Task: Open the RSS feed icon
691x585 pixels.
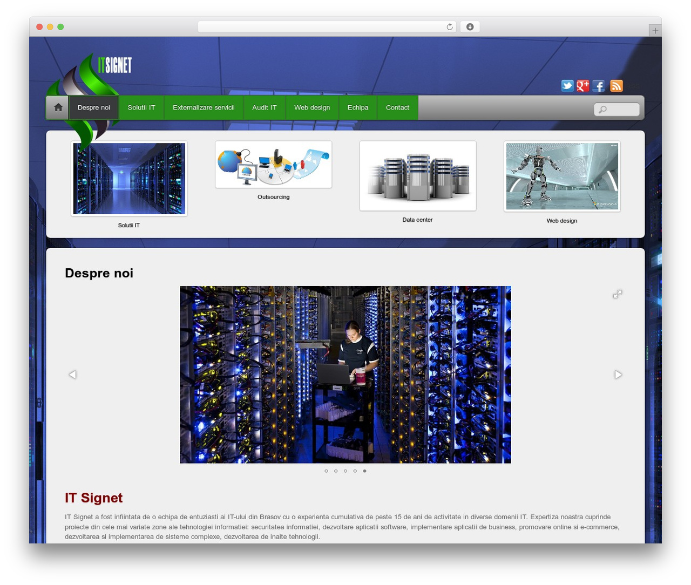Action: point(617,86)
